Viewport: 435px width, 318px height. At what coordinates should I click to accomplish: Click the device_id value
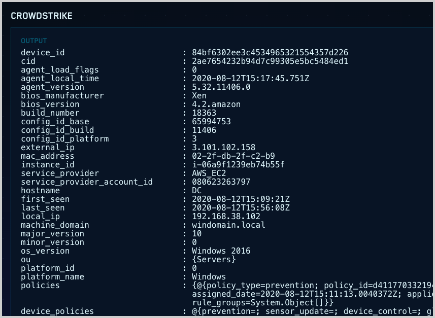coord(270,53)
